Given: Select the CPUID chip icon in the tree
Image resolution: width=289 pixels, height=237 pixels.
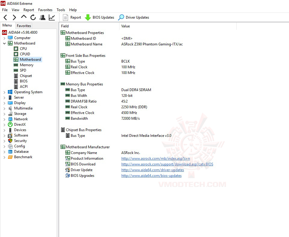Looking at the screenshot, I should 16,54.
